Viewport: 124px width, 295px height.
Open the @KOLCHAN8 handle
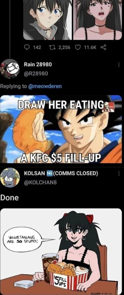(x=40, y=182)
